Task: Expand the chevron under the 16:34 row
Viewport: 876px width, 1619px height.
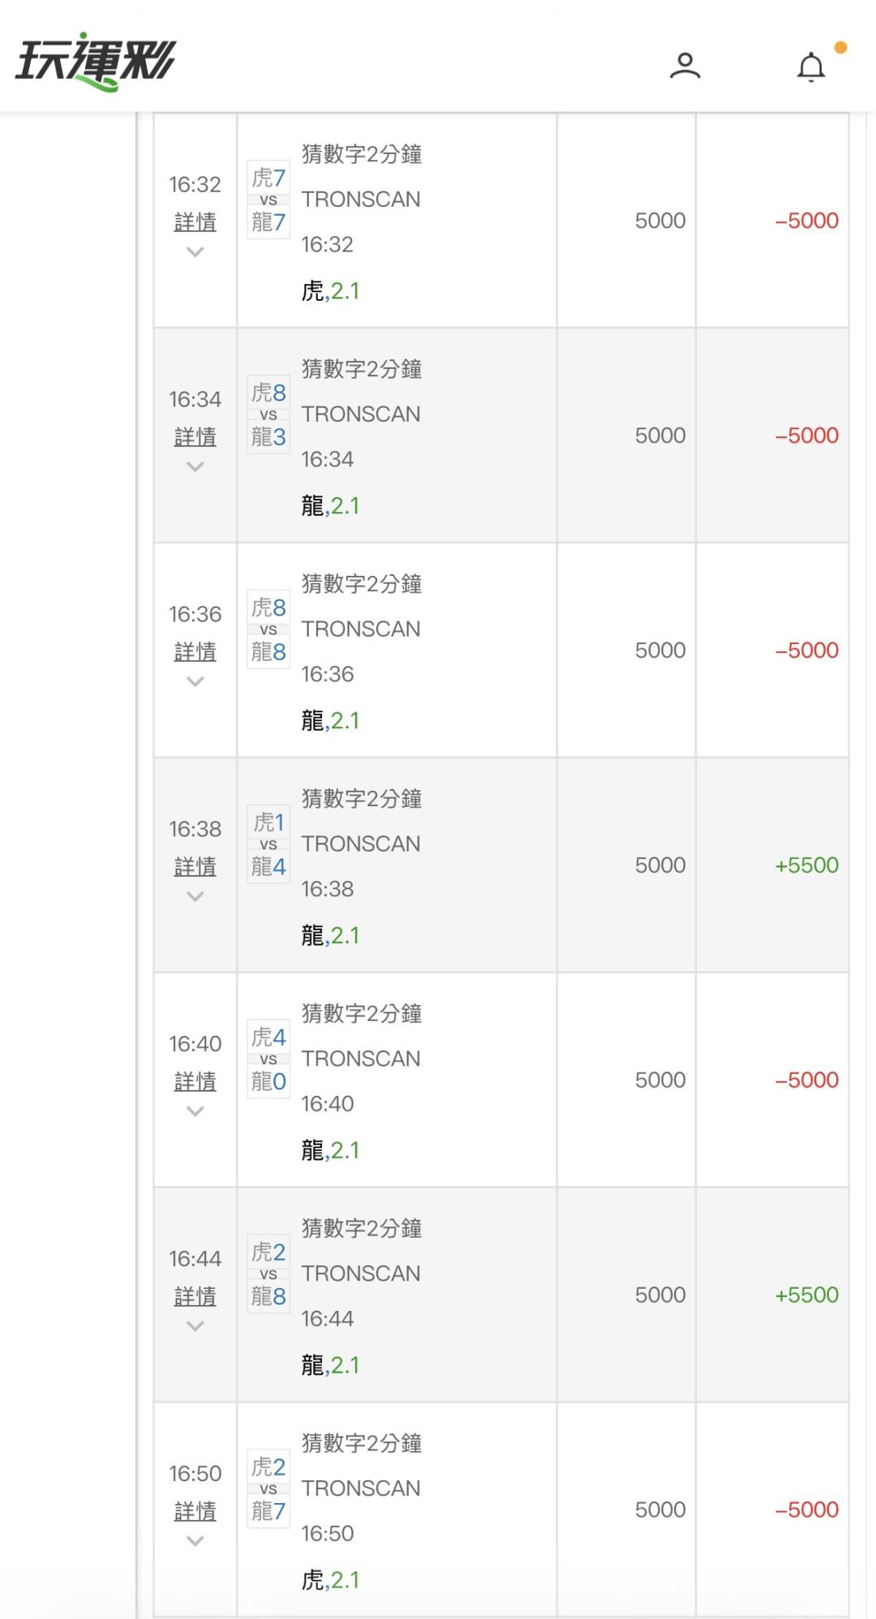Action: [x=195, y=467]
